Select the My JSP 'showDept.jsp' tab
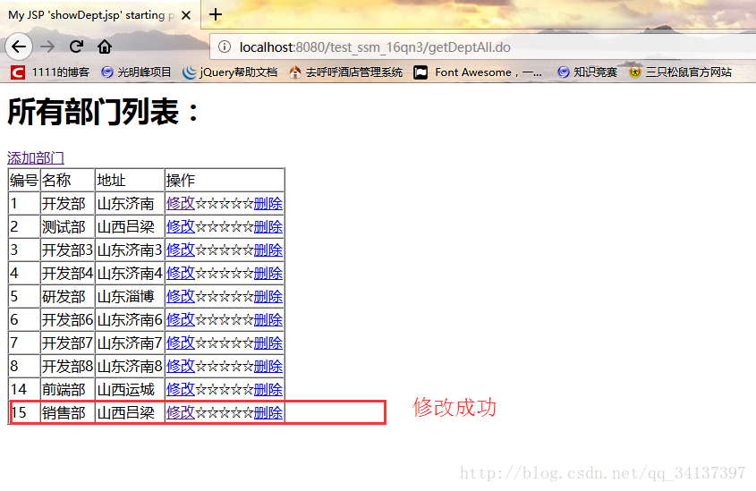 coord(99,15)
